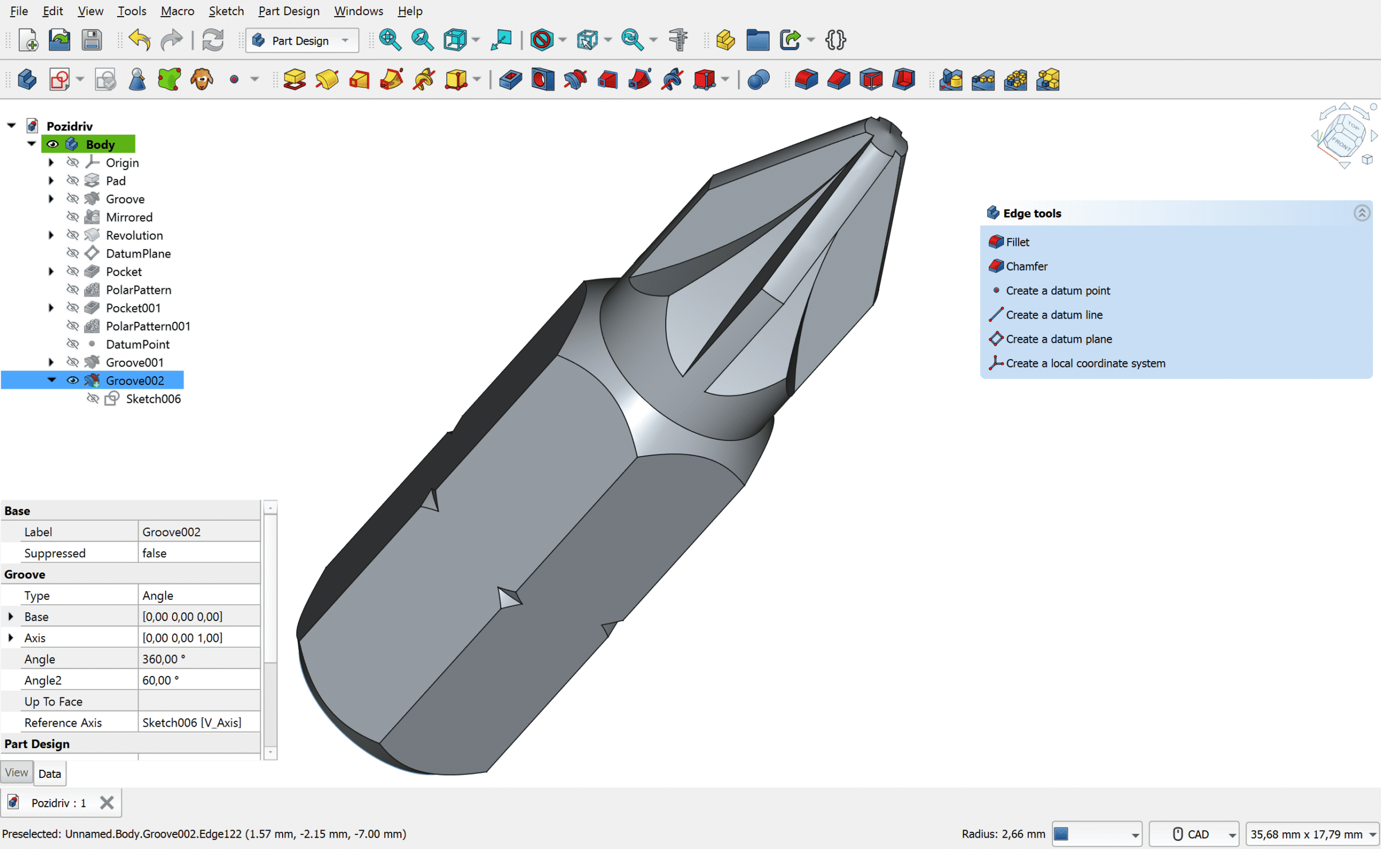Toggle visibility of the Pad feature
The width and height of the screenshot is (1381, 849).
pyautogui.click(x=73, y=180)
